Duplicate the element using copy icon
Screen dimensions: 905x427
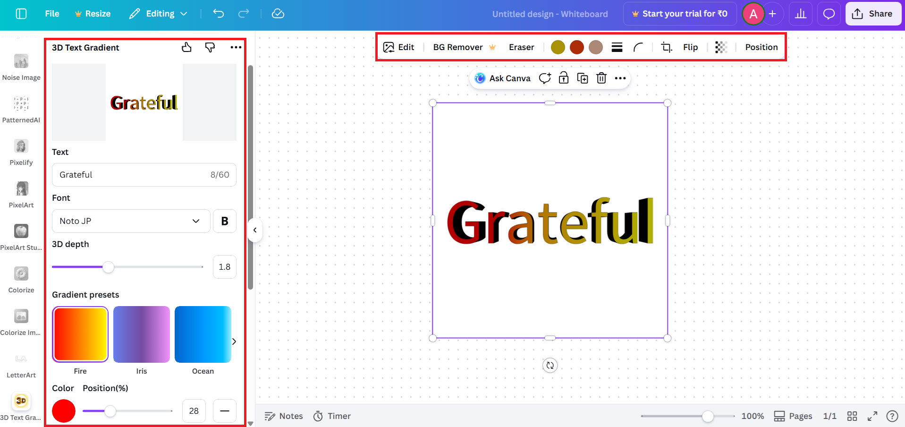pos(582,78)
